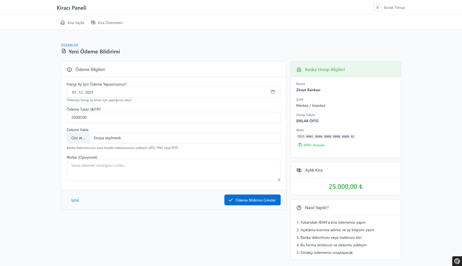Click the bank building icon in account header
The image size is (462, 266).
click(299, 70)
